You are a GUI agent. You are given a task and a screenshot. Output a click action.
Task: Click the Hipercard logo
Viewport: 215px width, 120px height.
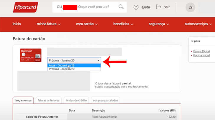coord(25,7)
